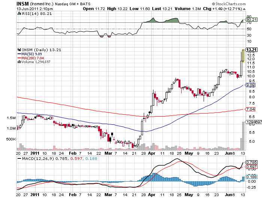Click the yellow highlighted latest candlestick
Screen dimensions: 262x198
pos(243,56)
